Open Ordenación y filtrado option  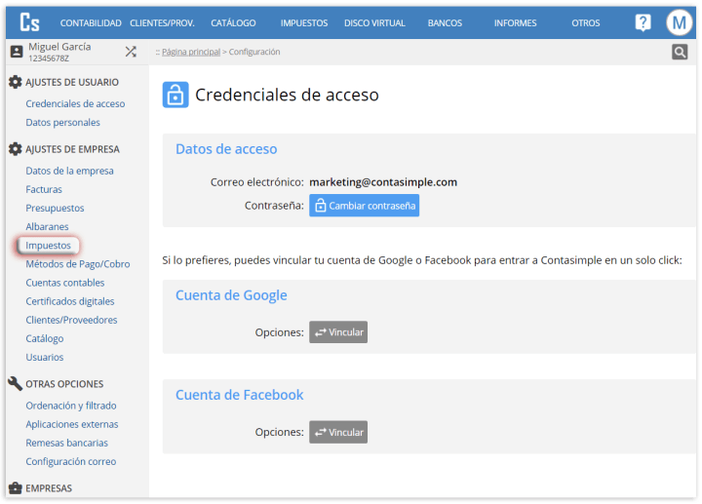click(71, 406)
